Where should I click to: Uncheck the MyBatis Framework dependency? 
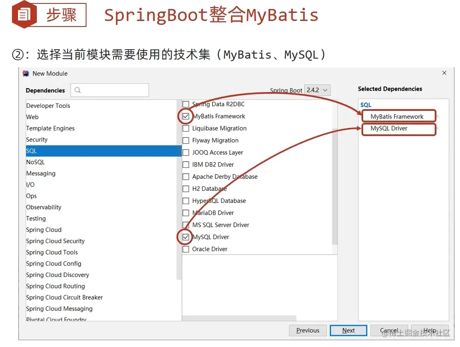click(x=186, y=116)
